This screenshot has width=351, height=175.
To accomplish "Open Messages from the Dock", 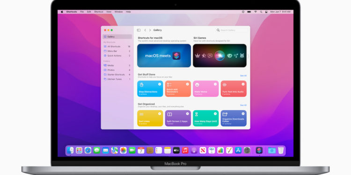I will [97, 150].
